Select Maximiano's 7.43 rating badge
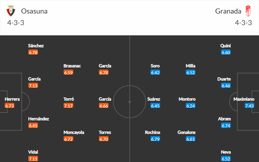259x162 pixels. 249,106
